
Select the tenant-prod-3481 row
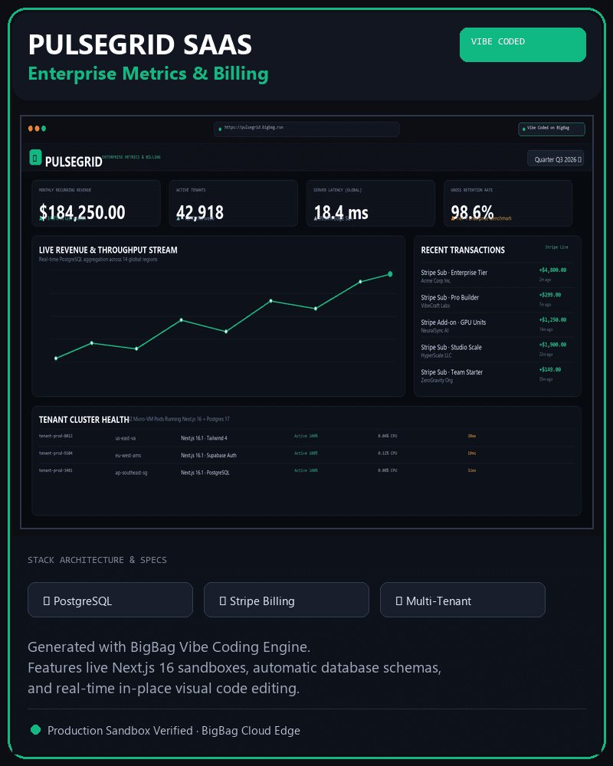tap(306, 471)
